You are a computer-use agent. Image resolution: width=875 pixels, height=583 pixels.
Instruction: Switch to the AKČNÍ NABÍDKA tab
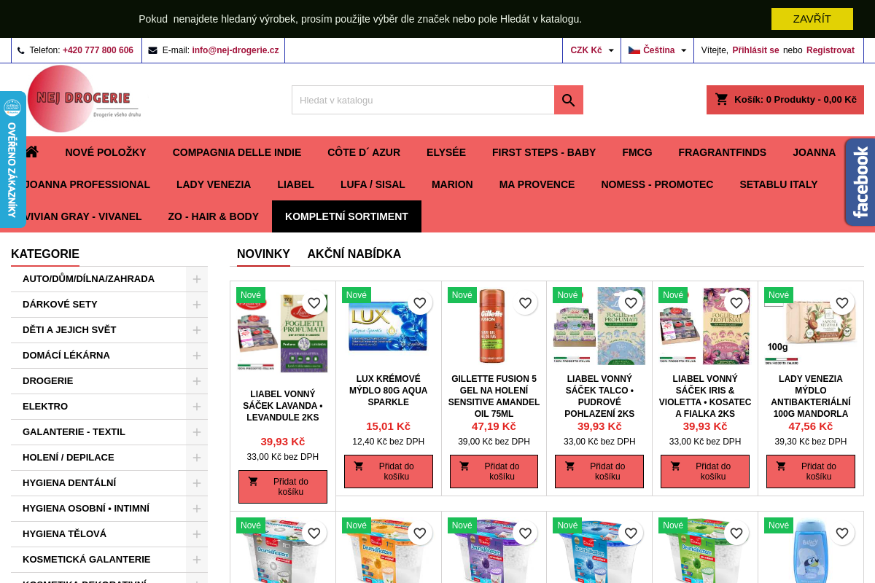[x=354, y=254]
